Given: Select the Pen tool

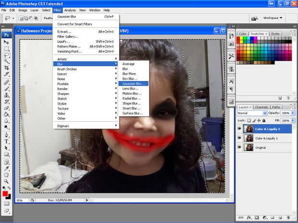Looking at the screenshot, I should [6, 135].
